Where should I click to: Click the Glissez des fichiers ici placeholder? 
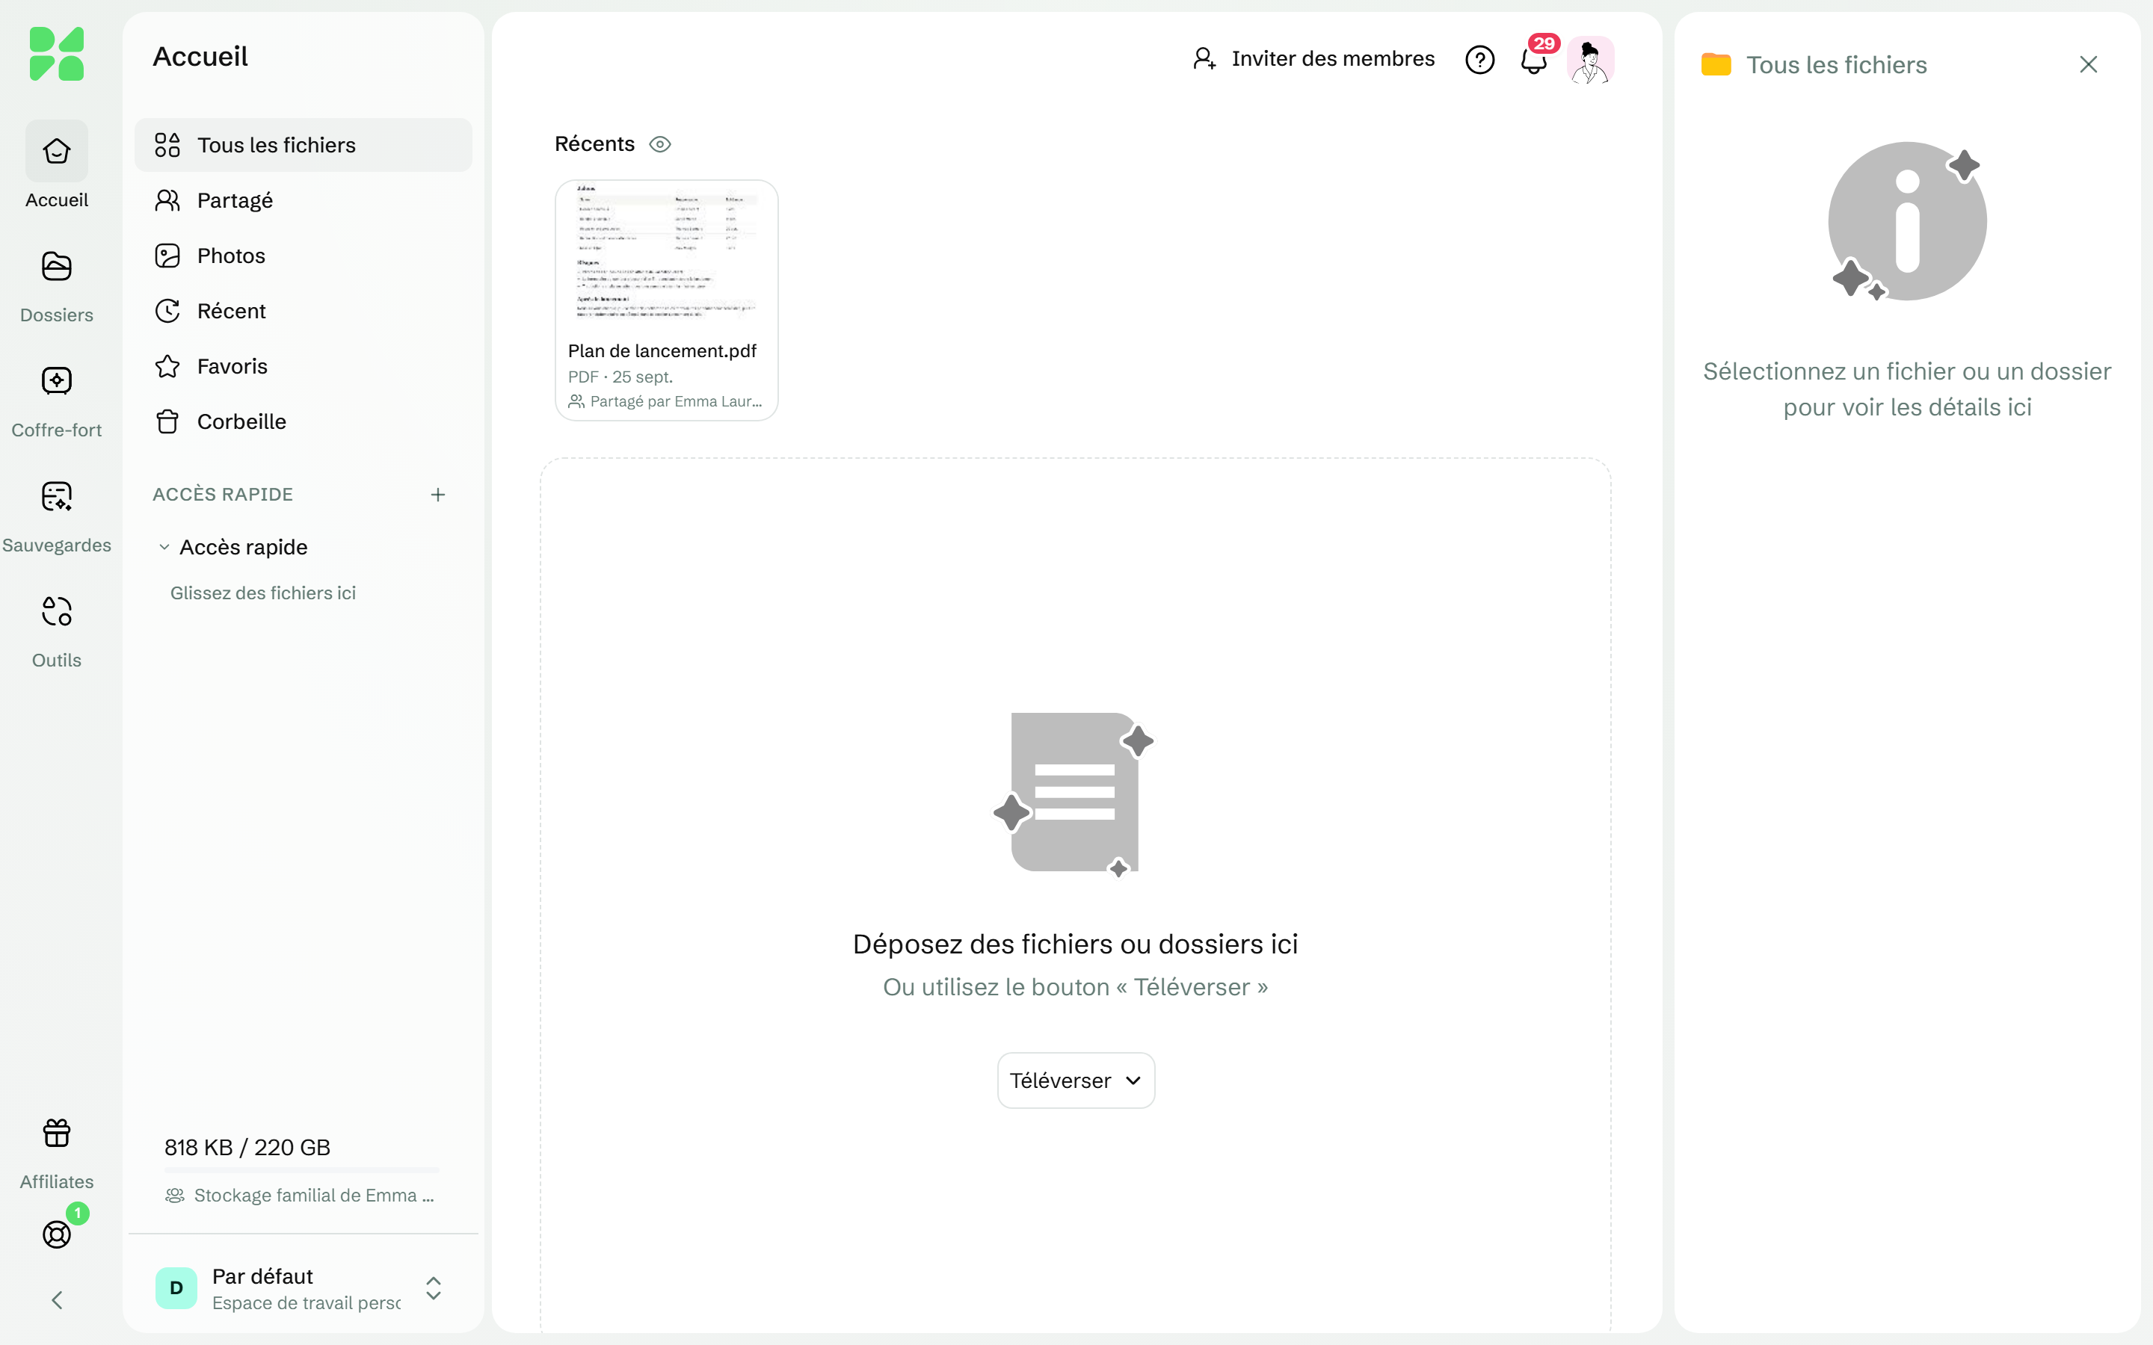point(262,593)
